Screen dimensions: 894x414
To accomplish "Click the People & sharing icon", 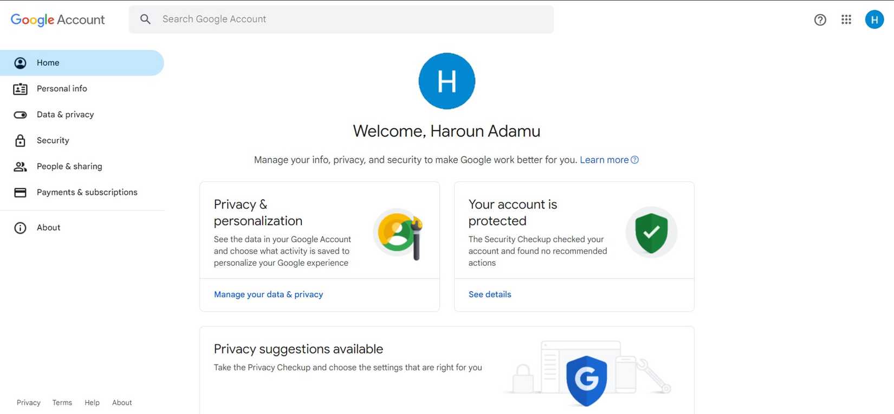I will pos(20,167).
